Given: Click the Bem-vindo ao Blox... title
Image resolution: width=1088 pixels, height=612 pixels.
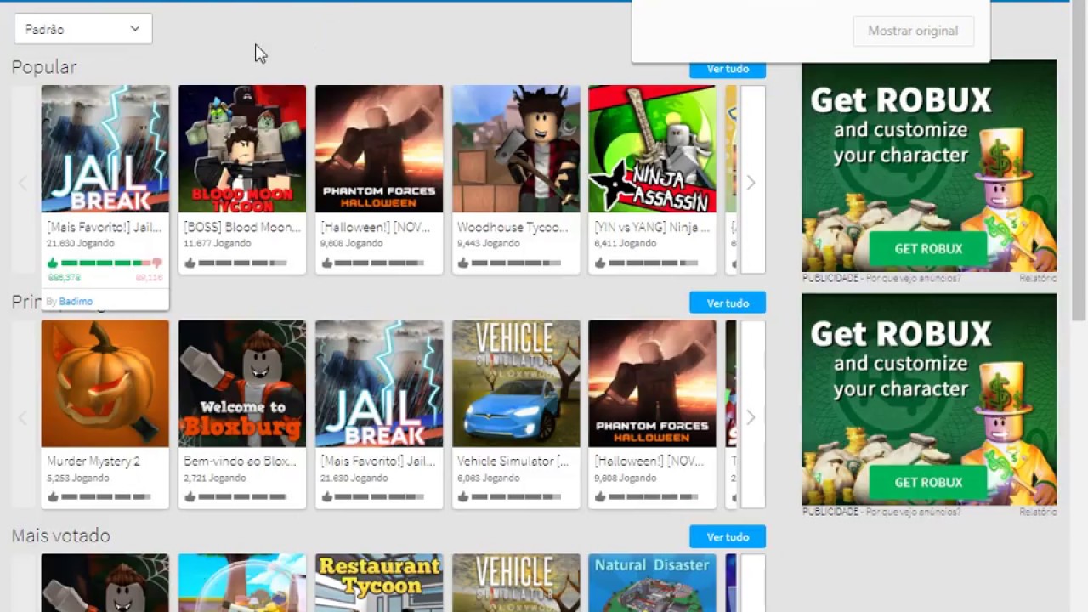Looking at the screenshot, I should coord(240,461).
